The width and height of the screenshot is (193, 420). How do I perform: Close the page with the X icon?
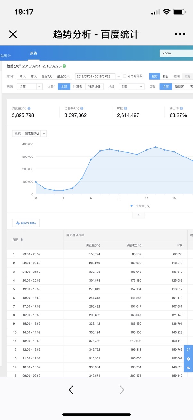(x=13, y=34)
